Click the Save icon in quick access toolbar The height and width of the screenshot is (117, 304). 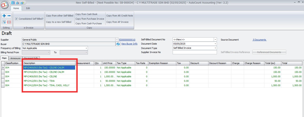pos(13,3)
